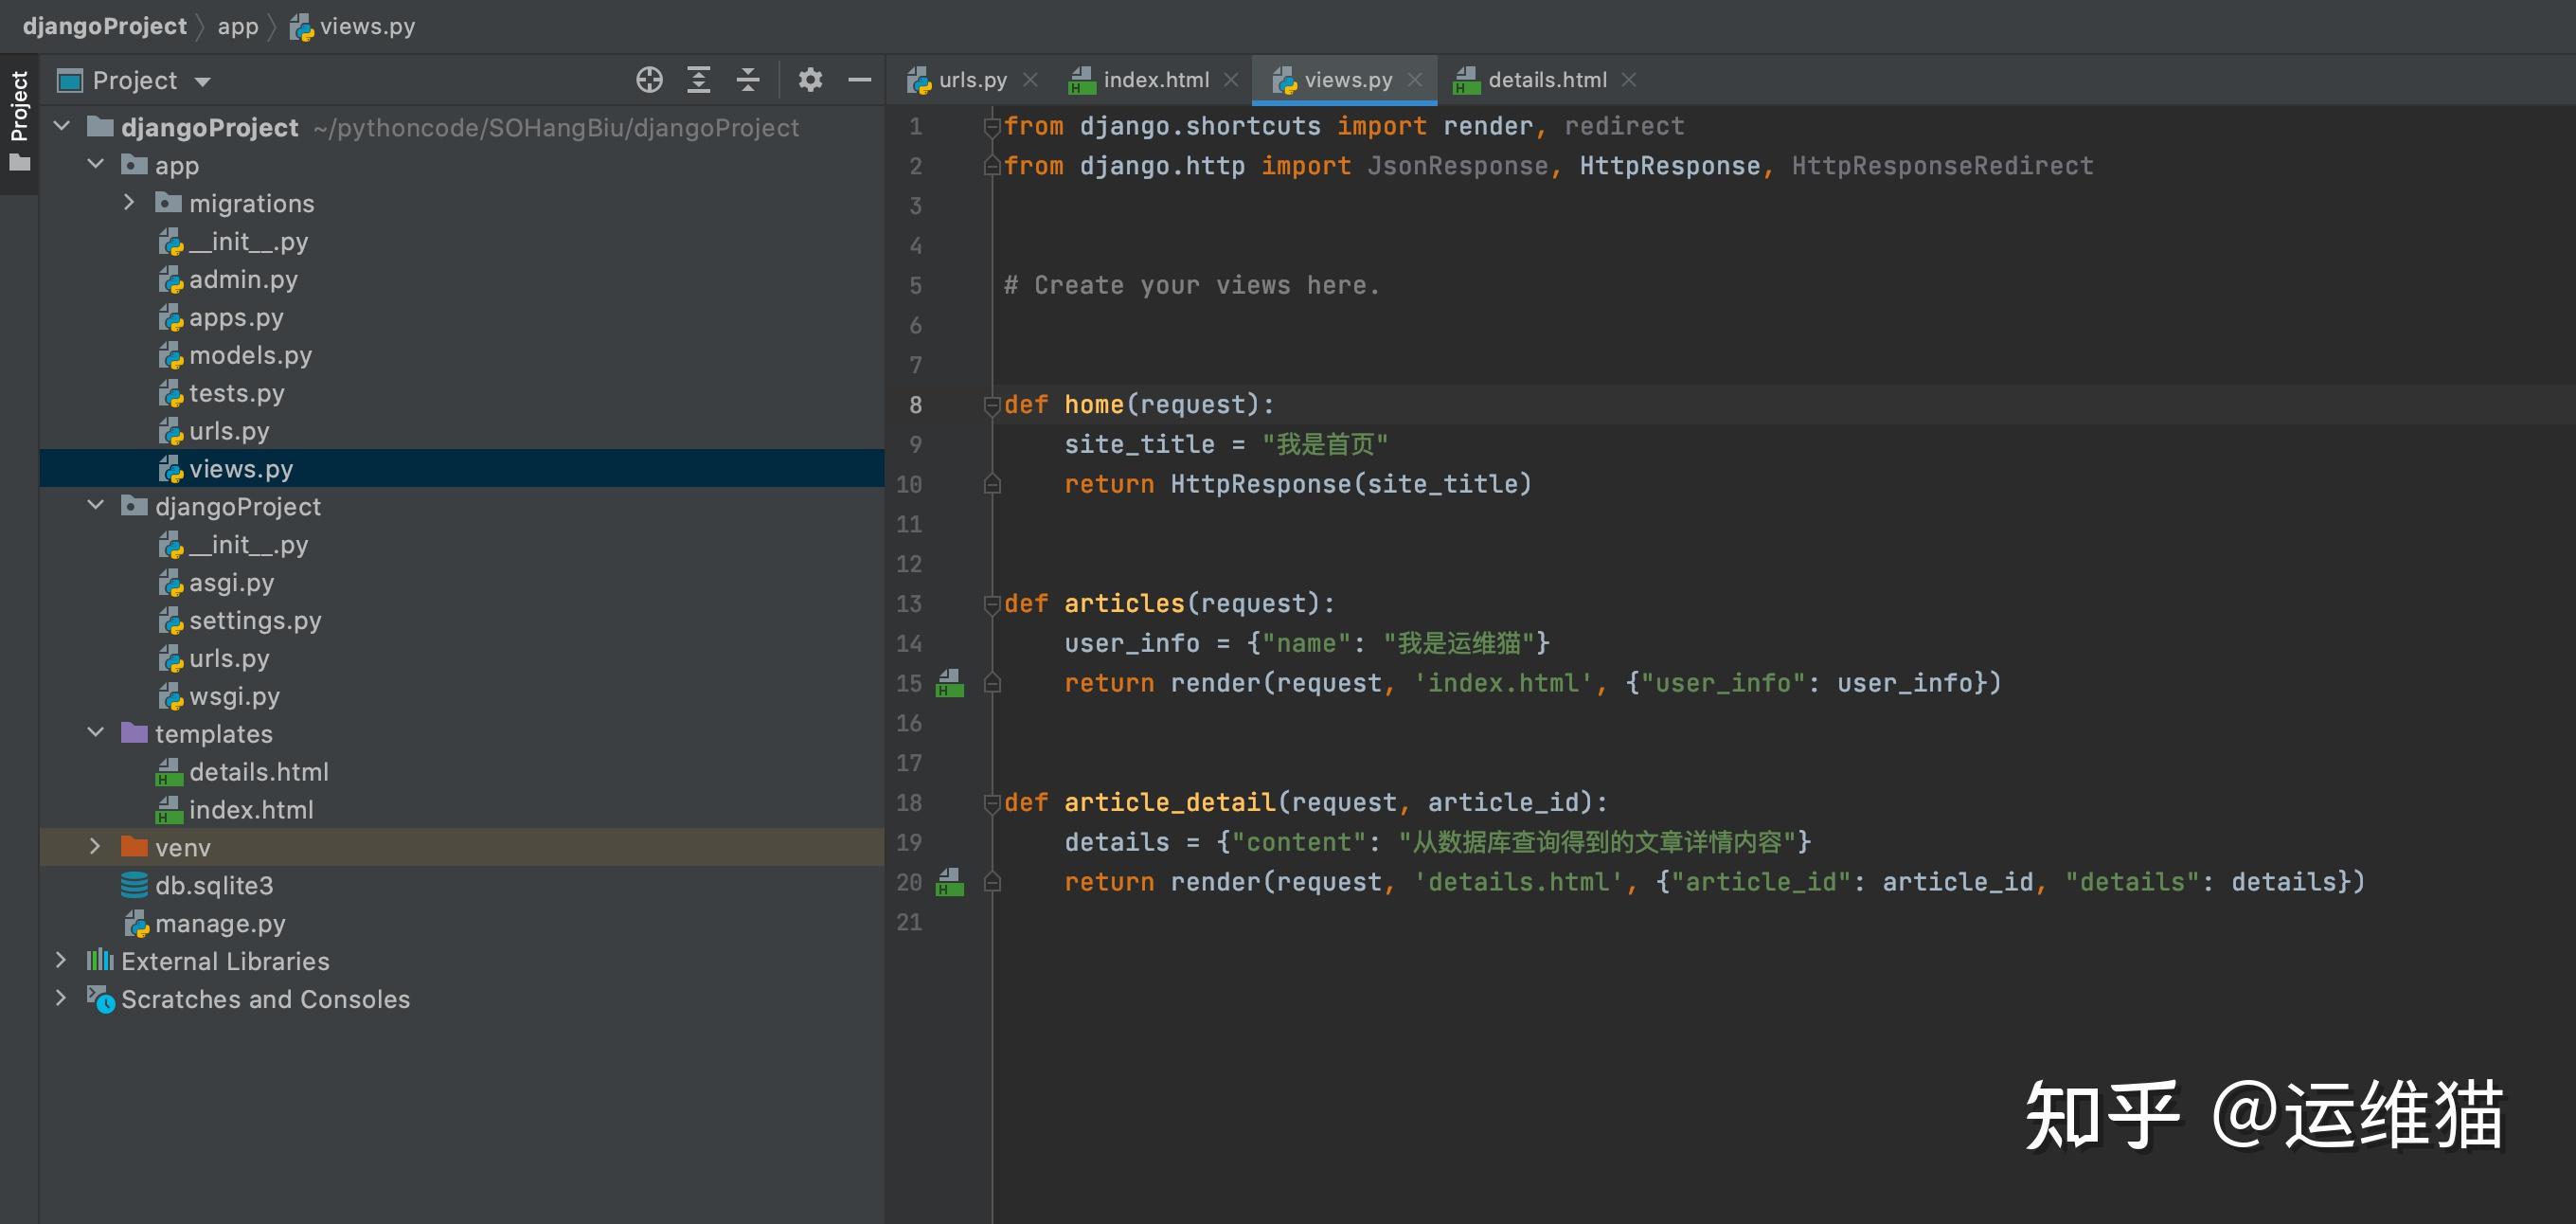Expand the migrations folder
The width and height of the screenshot is (2576, 1224).
point(129,203)
